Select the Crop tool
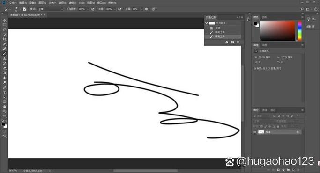320x173 pixels. 5,39
